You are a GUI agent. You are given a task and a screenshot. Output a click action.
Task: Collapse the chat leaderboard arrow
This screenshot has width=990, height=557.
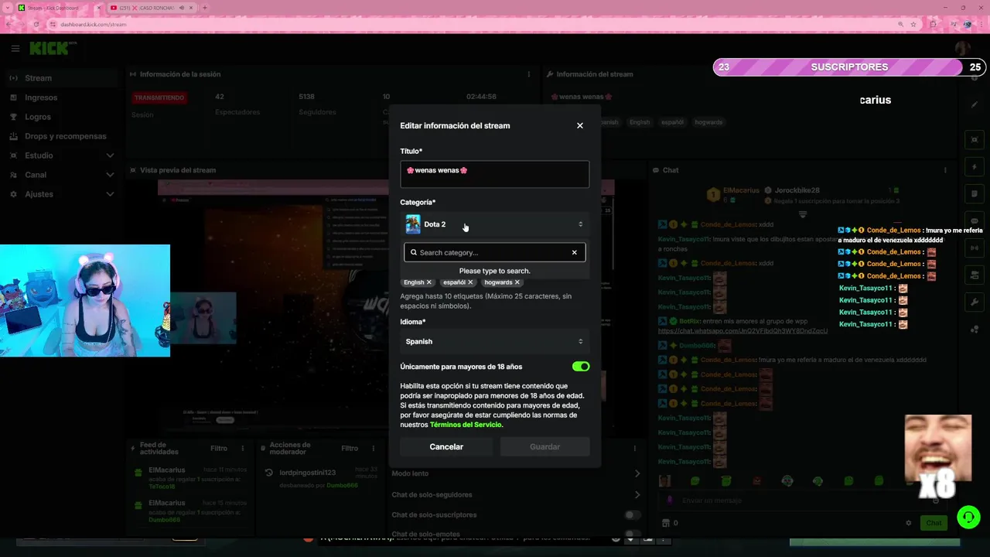pyautogui.click(x=803, y=214)
